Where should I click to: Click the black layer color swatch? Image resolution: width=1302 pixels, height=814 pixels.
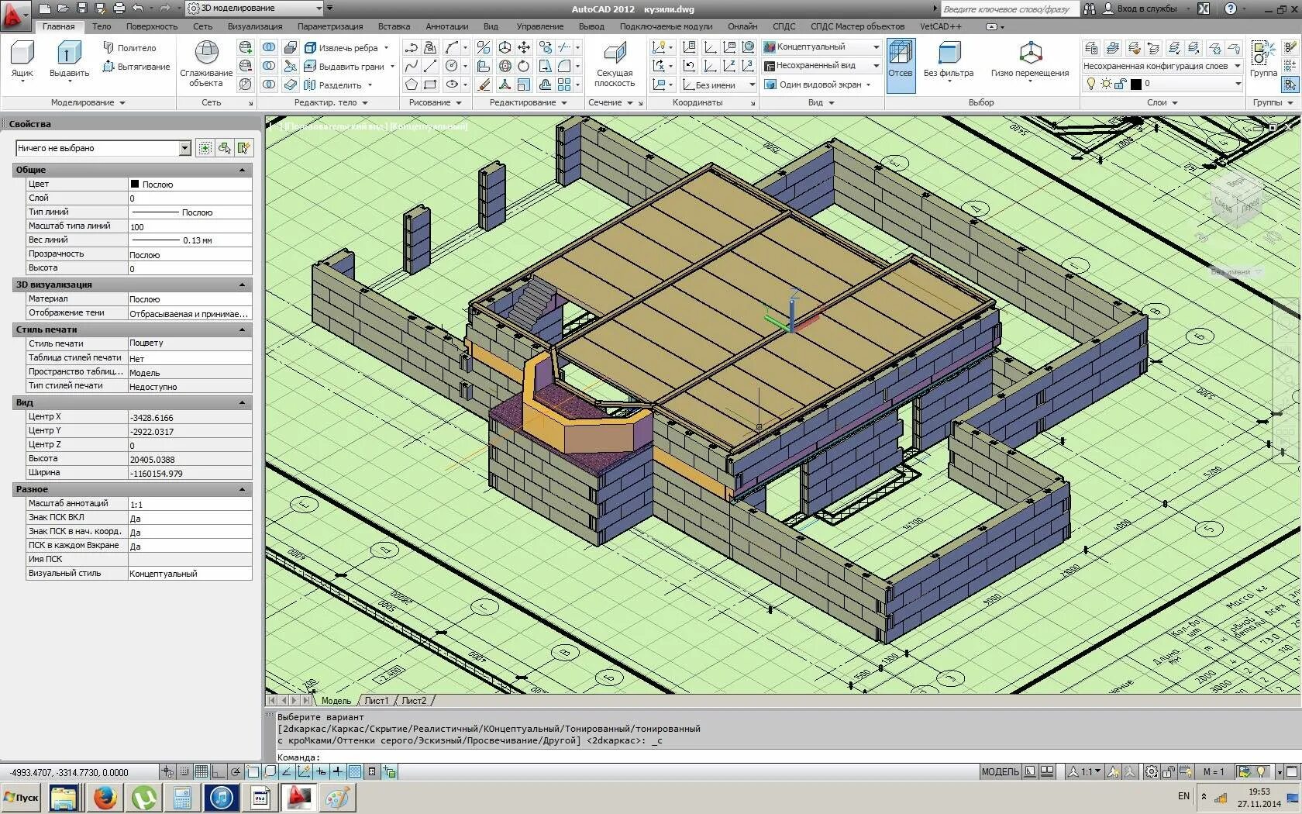pos(1136,84)
